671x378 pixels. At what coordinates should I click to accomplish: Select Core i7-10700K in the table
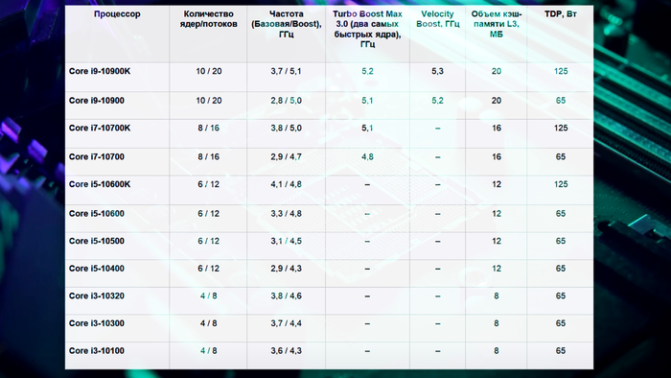pos(100,128)
